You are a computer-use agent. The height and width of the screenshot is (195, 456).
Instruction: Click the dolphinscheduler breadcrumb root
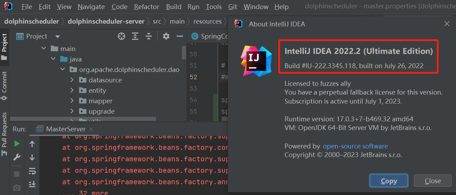[x=31, y=21]
